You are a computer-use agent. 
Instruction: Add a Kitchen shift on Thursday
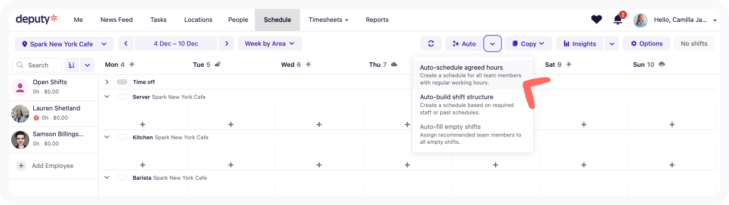[407, 165]
